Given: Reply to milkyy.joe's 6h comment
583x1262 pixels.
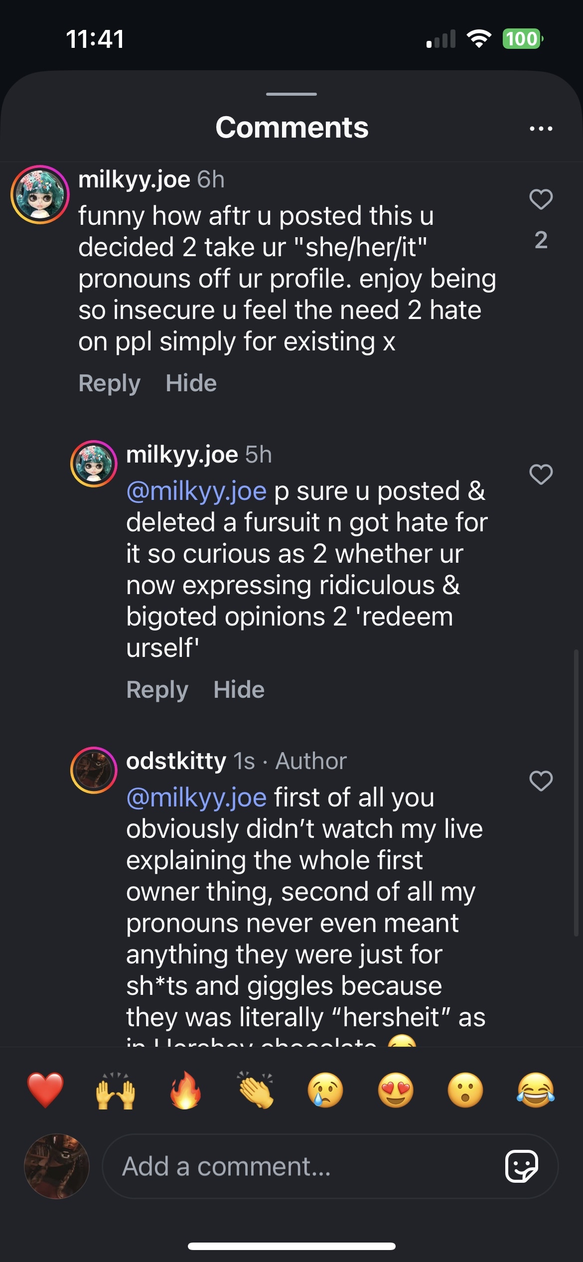Looking at the screenshot, I should coord(109,383).
